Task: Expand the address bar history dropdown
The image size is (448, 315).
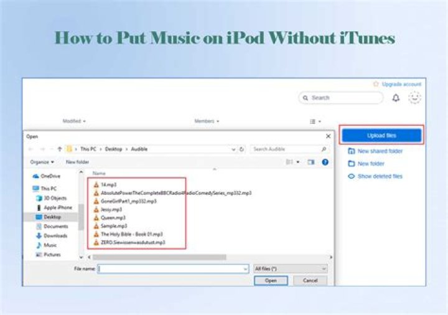Action: (x=233, y=149)
